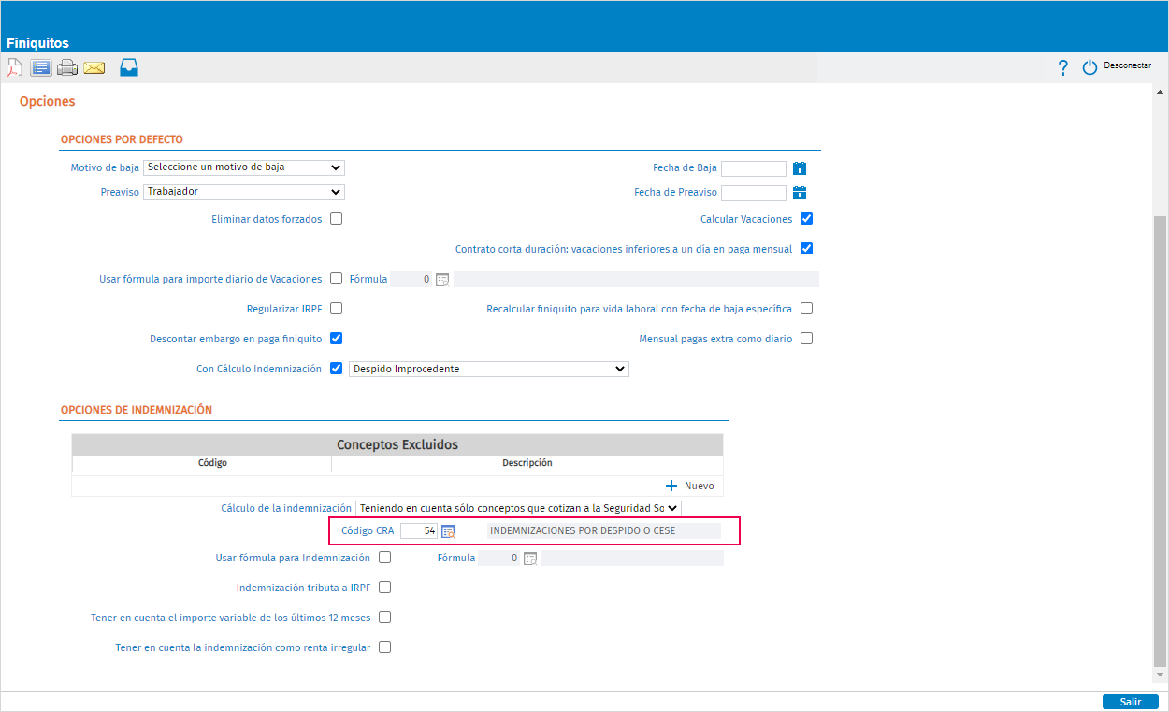Enable Recalcular finiquito para vida laboral

pyautogui.click(x=806, y=309)
